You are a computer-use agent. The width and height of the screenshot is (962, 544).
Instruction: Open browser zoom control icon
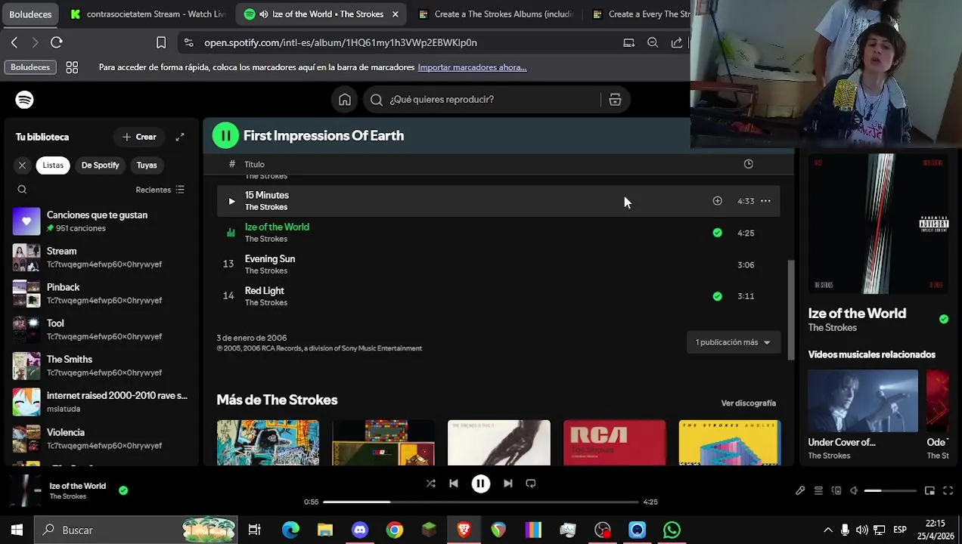click(653, 43)
